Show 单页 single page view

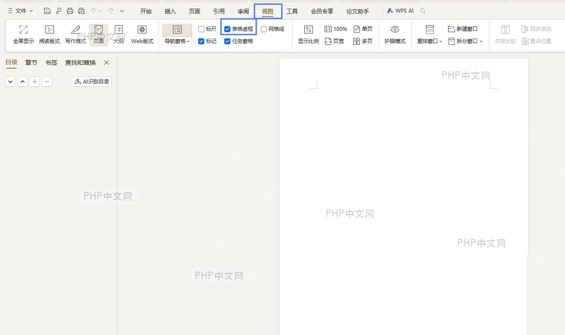(363, 29)
